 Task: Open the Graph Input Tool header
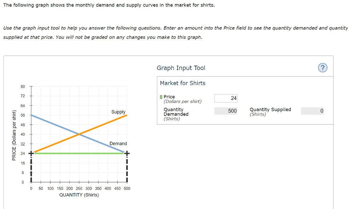pos(181,68)
